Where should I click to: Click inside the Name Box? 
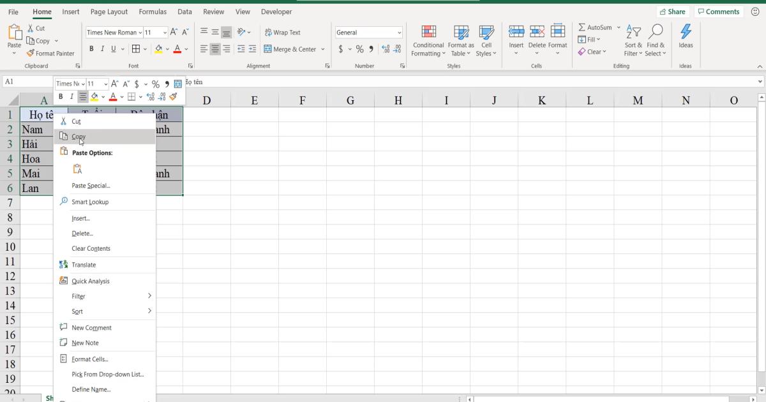pyautogui.click(x=26, y=82)
